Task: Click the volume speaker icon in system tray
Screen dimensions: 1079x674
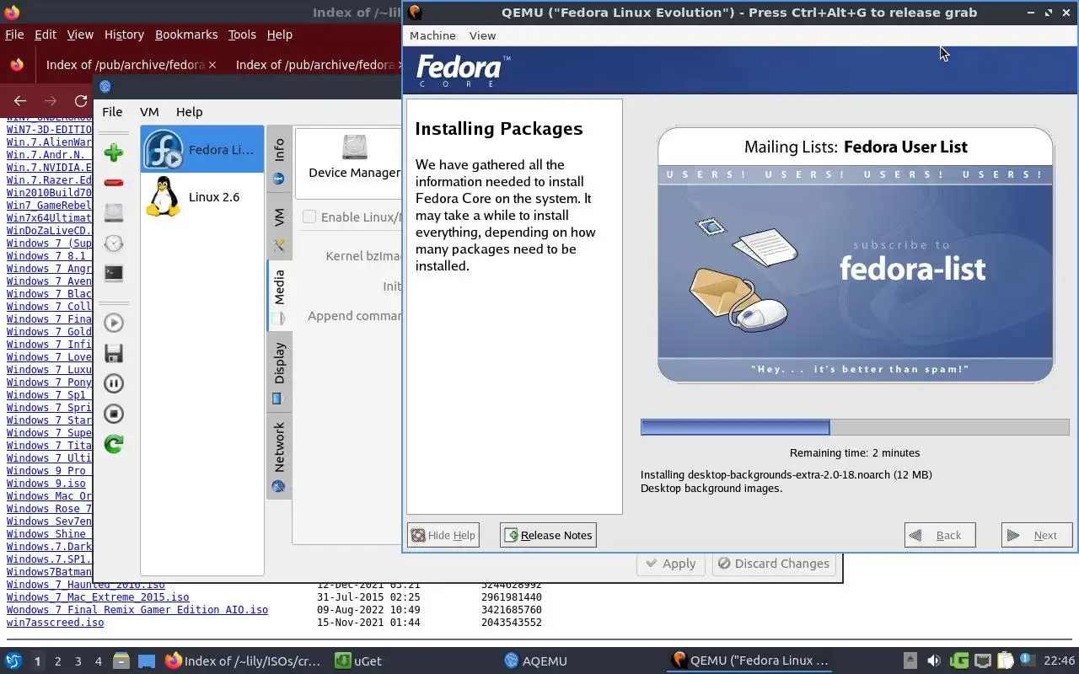Action: 933,661
